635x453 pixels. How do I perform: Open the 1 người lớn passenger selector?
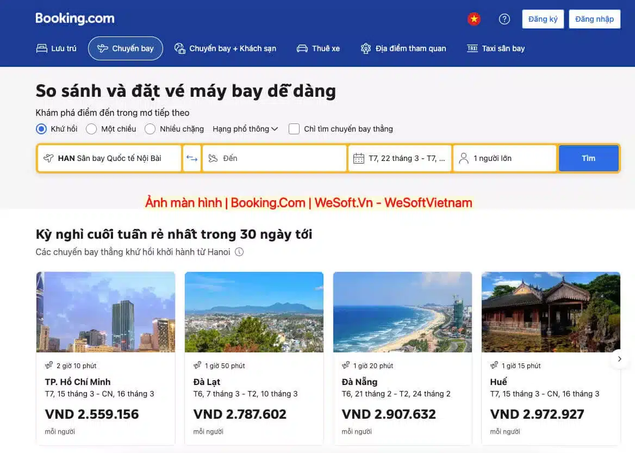coord(505,158)
